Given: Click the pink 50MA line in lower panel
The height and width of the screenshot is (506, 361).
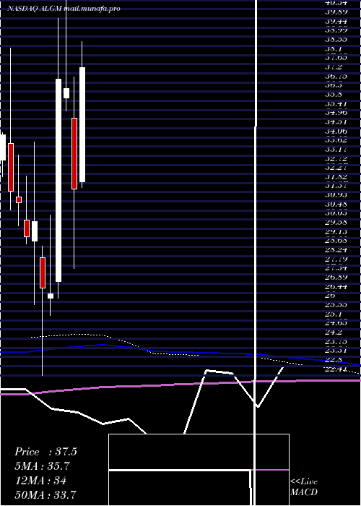Looking at the screenshot, I should (x=180, y=385).
